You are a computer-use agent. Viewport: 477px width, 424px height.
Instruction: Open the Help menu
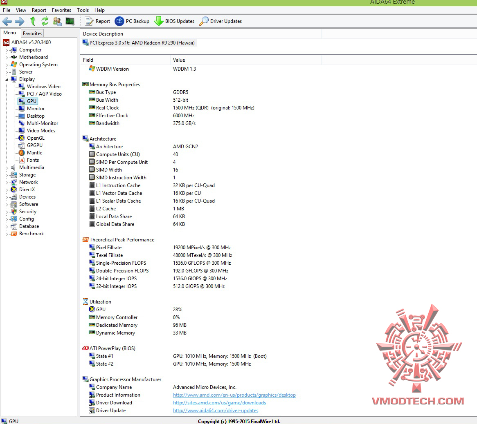click(99, 10)
